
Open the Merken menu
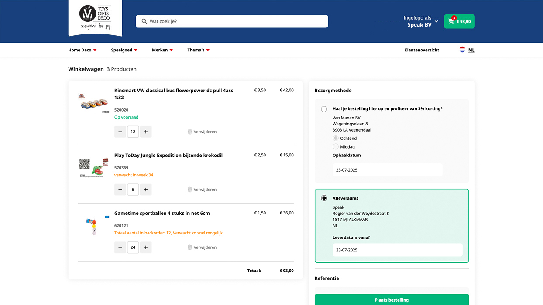pyautogui.click(x=162, y=50)
